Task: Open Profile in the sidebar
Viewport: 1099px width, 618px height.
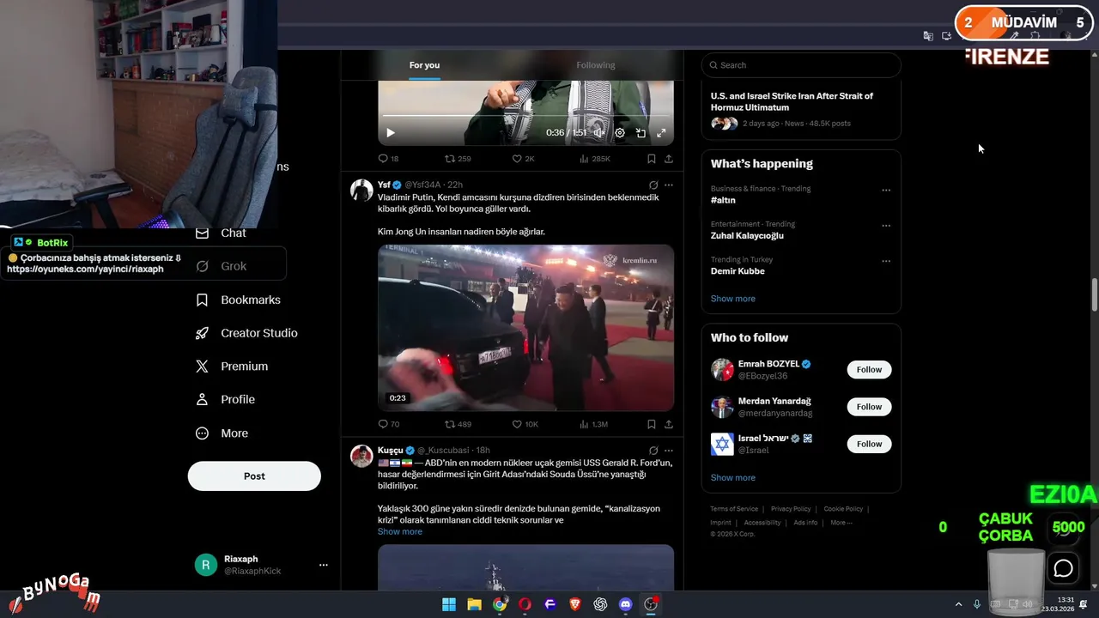Action: (225, 399)
